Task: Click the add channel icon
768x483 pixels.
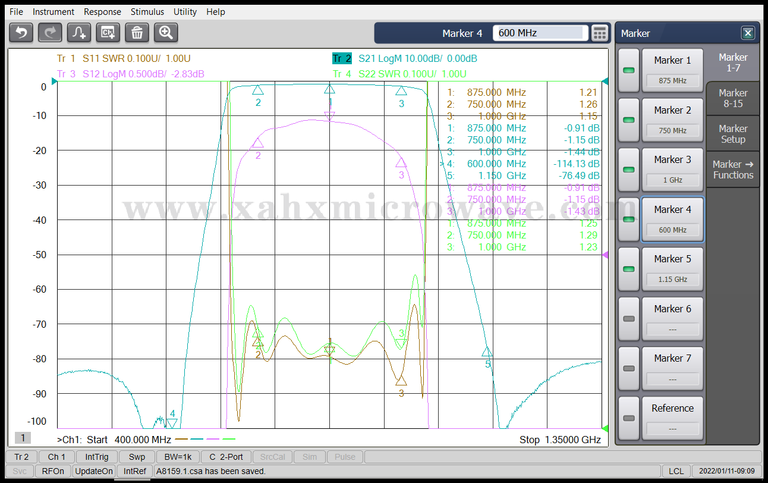Action: point(108,33)
